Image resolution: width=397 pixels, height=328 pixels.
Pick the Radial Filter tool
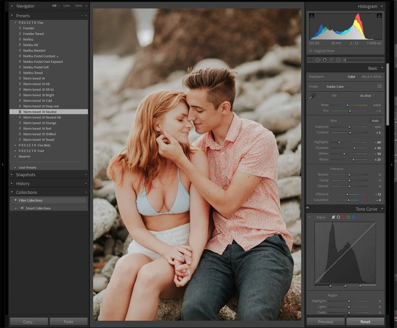pyautogui.click(x=338, y=60)
